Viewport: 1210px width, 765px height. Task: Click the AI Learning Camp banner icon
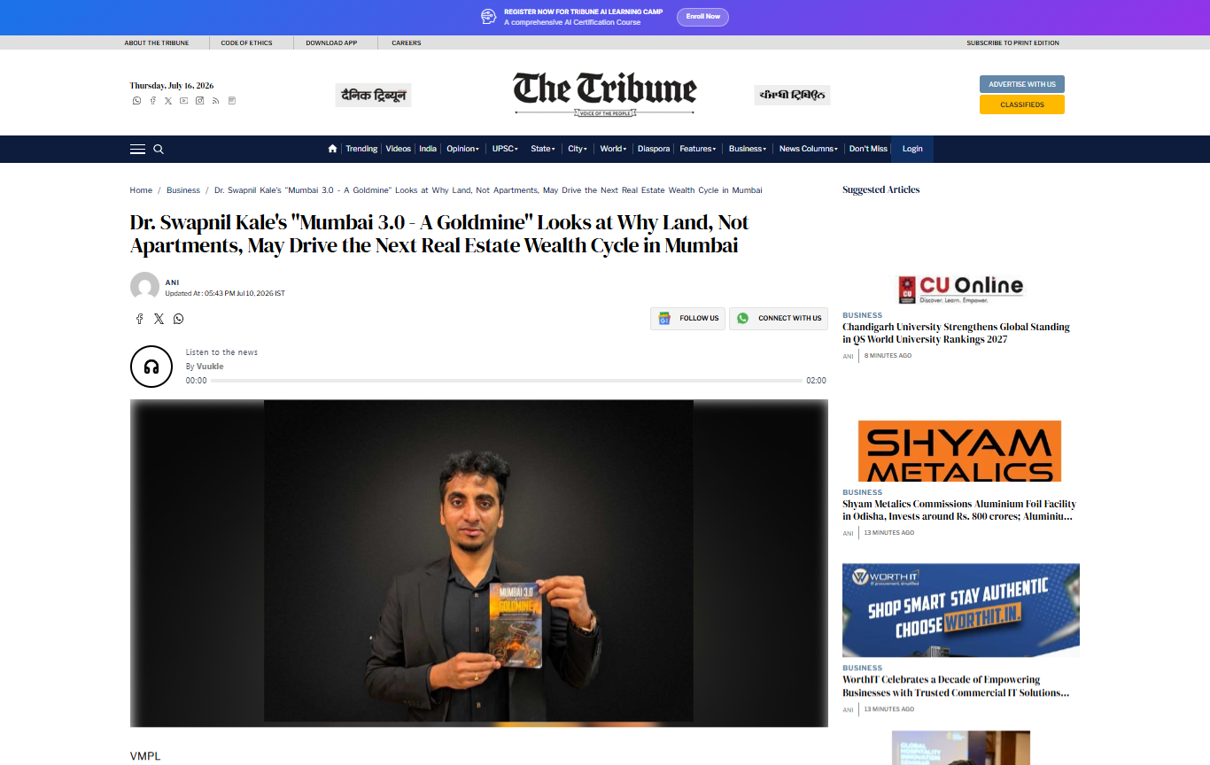[x=488, y=17]
